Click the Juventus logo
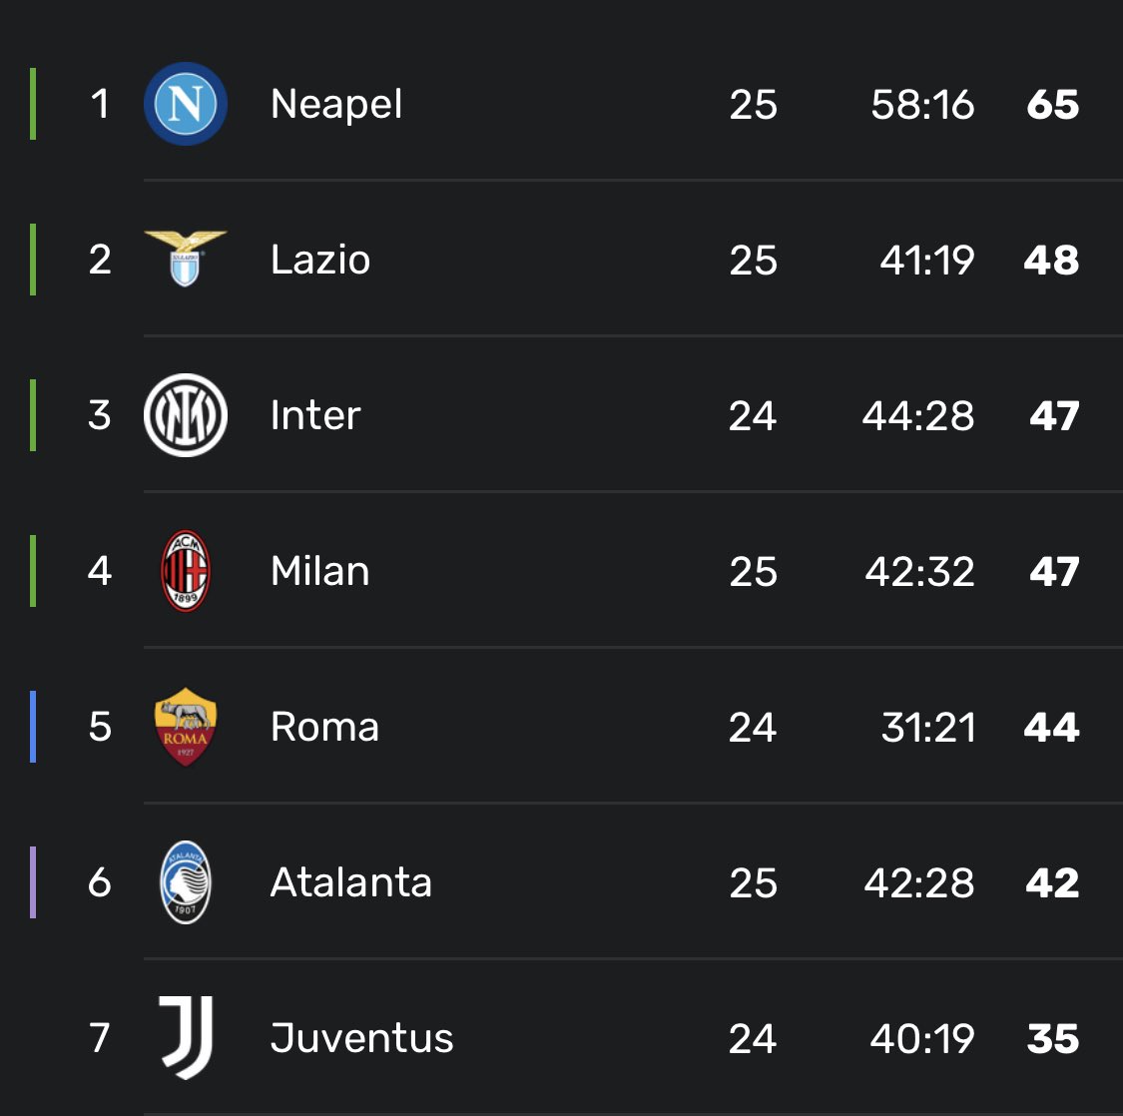The width and height of the screenshot is (1123, 1116). tap(186, 1038)
